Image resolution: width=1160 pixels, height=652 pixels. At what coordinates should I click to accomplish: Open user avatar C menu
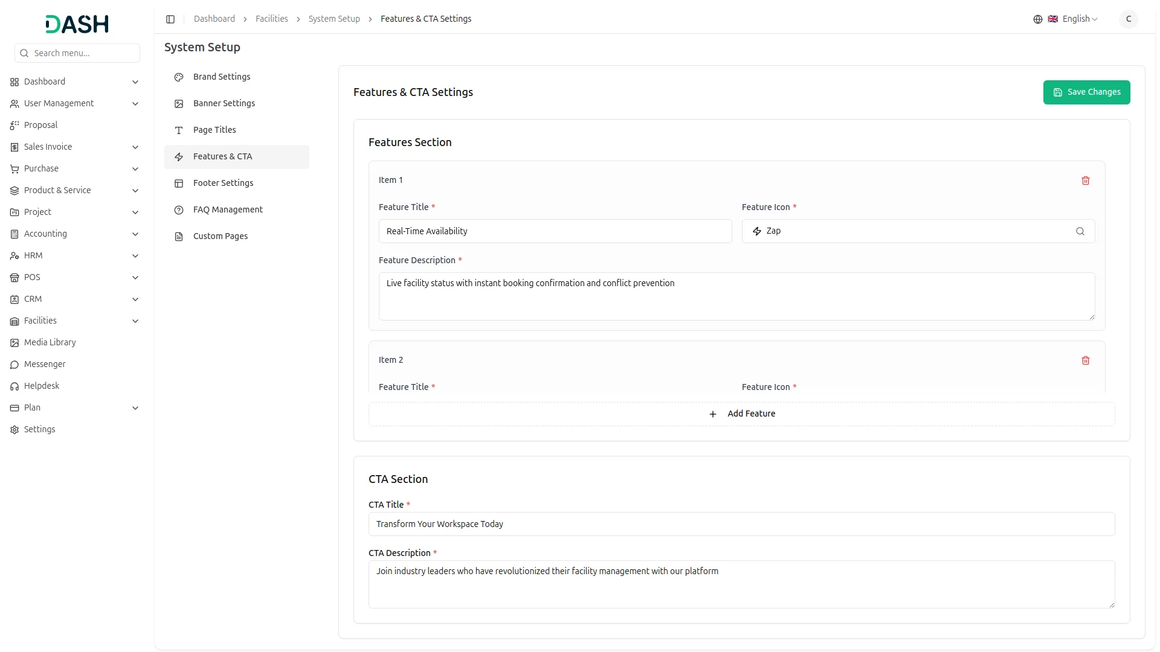point(1128,19)
